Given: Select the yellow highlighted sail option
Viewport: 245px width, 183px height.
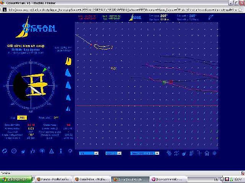Looking at the screenshot, I should coord(69,61).
